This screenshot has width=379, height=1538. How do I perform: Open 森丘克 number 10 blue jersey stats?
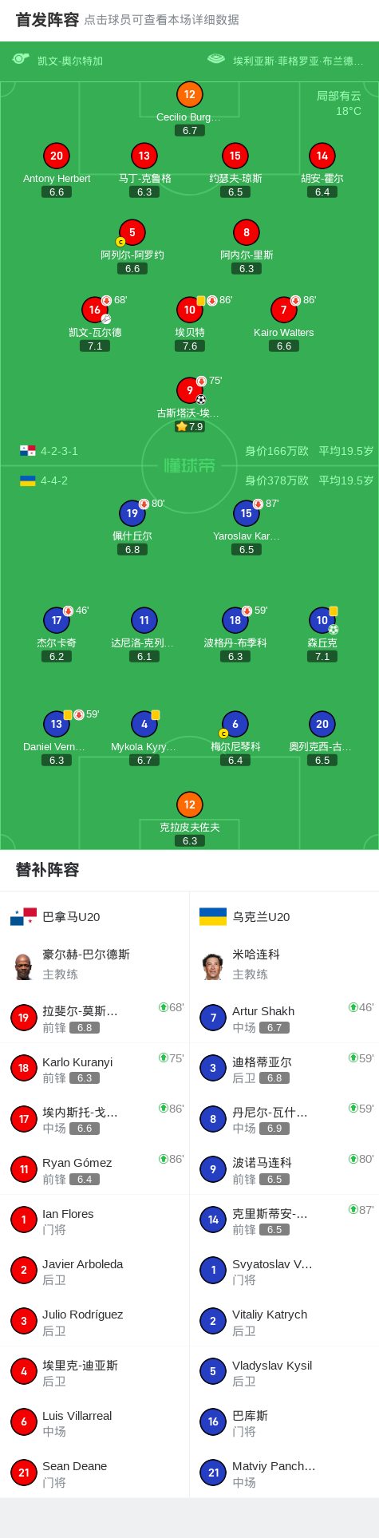click(x=322, y=620)
